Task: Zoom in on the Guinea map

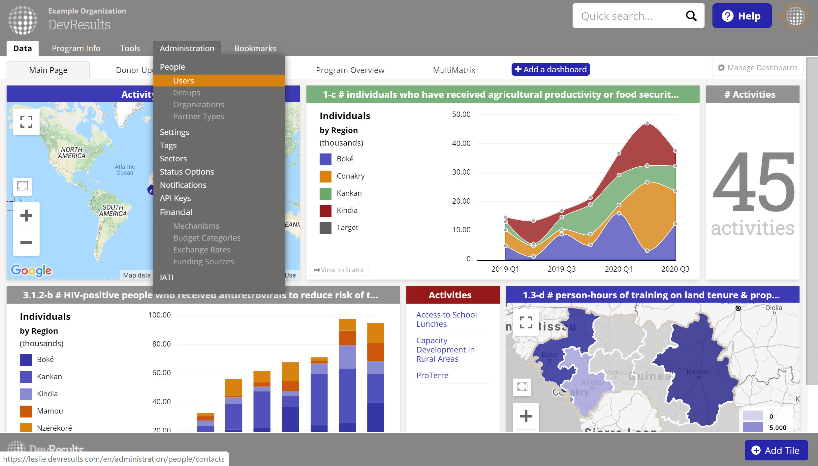Action: tap(526, 416)
